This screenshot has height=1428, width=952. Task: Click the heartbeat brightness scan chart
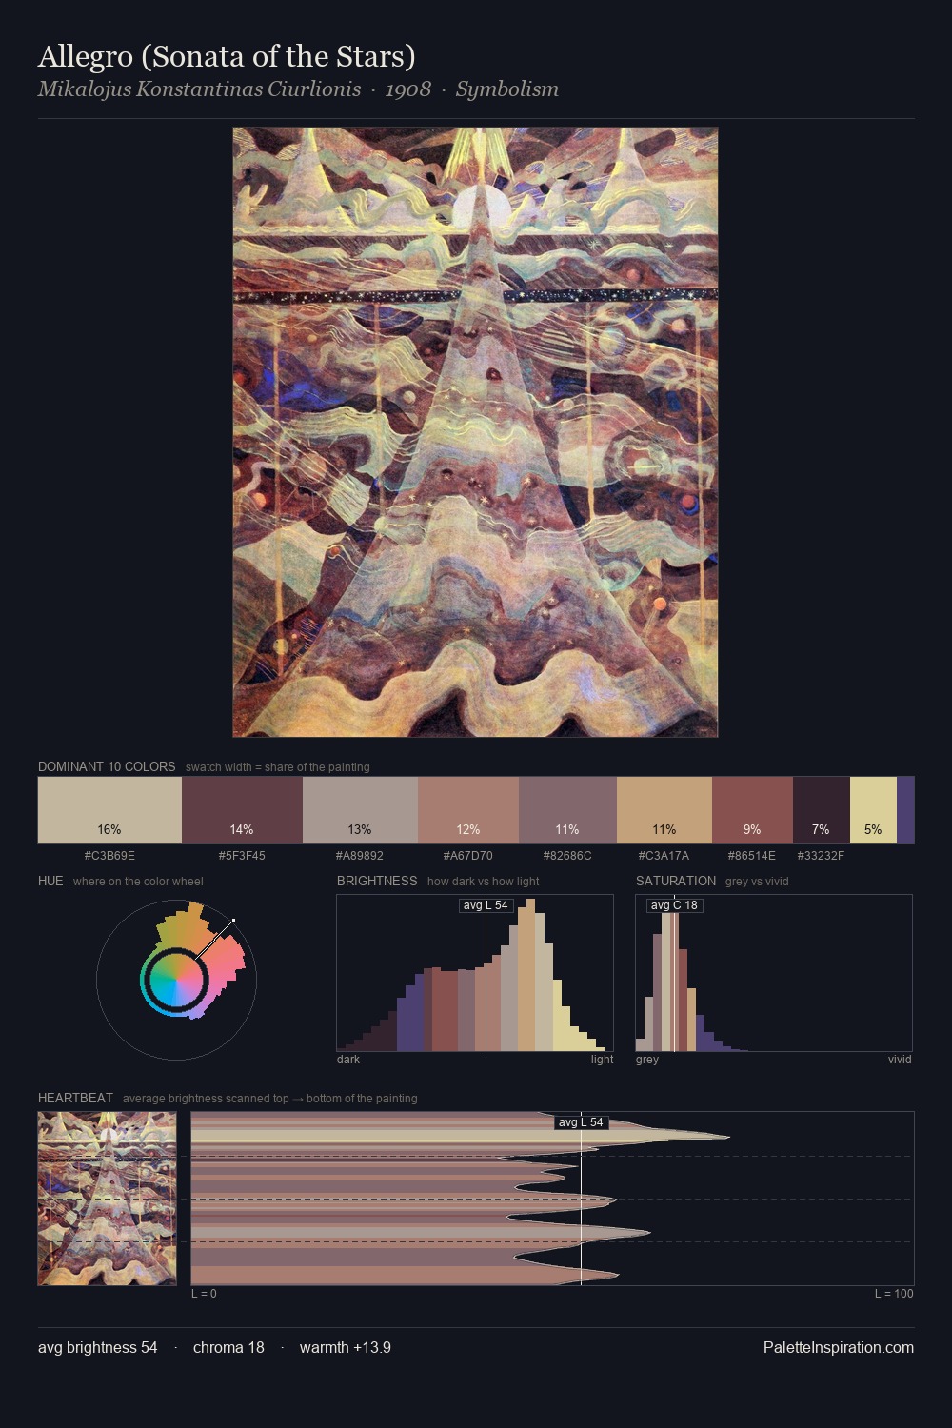(x=552, y=1199)
